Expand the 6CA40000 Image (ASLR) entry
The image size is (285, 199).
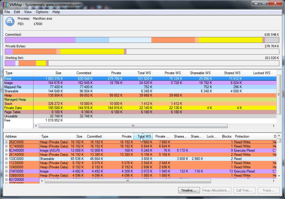tap(6, 150)
